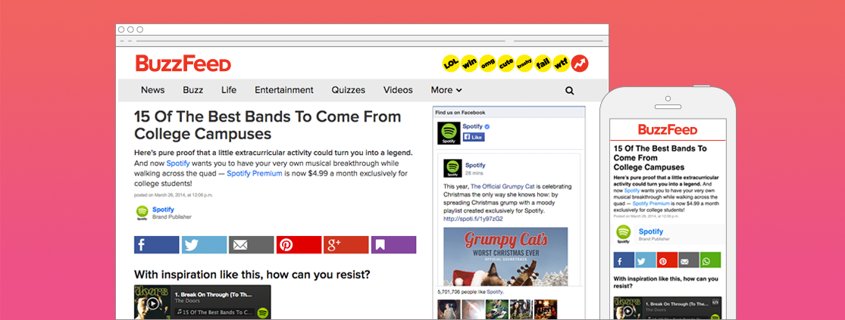Play Break On Through track in Spotify widget
The image size is (845, 320).
click(x=152, y=303)
